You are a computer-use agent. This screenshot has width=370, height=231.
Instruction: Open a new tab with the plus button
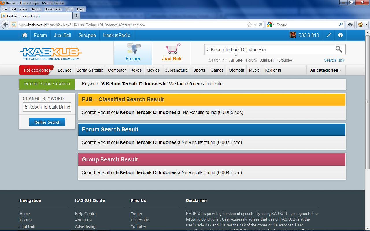[x=76, y=16]
